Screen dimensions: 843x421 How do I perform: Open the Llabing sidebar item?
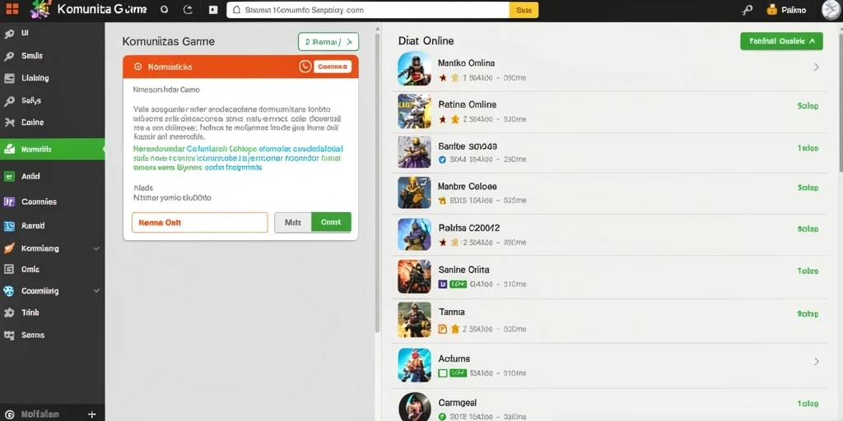click(52, 78)
